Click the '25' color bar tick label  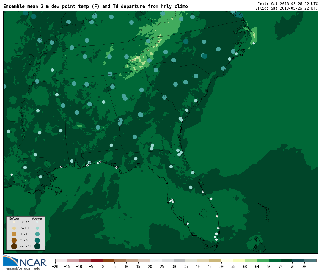click(162, 266)
